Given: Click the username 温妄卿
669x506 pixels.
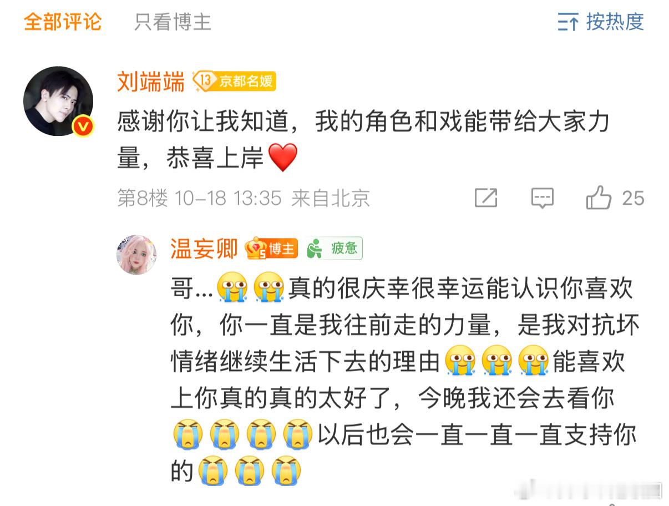Looking at the screenshot, I should coord(204,249).
